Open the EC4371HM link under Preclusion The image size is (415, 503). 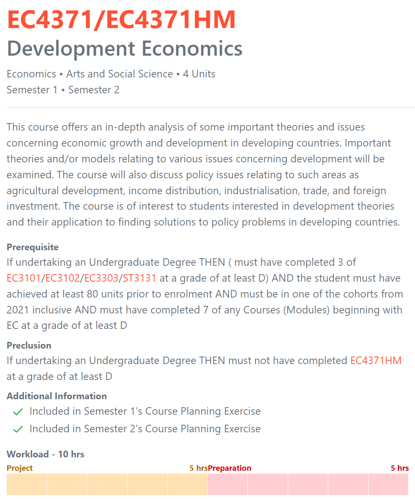(376, 361)
